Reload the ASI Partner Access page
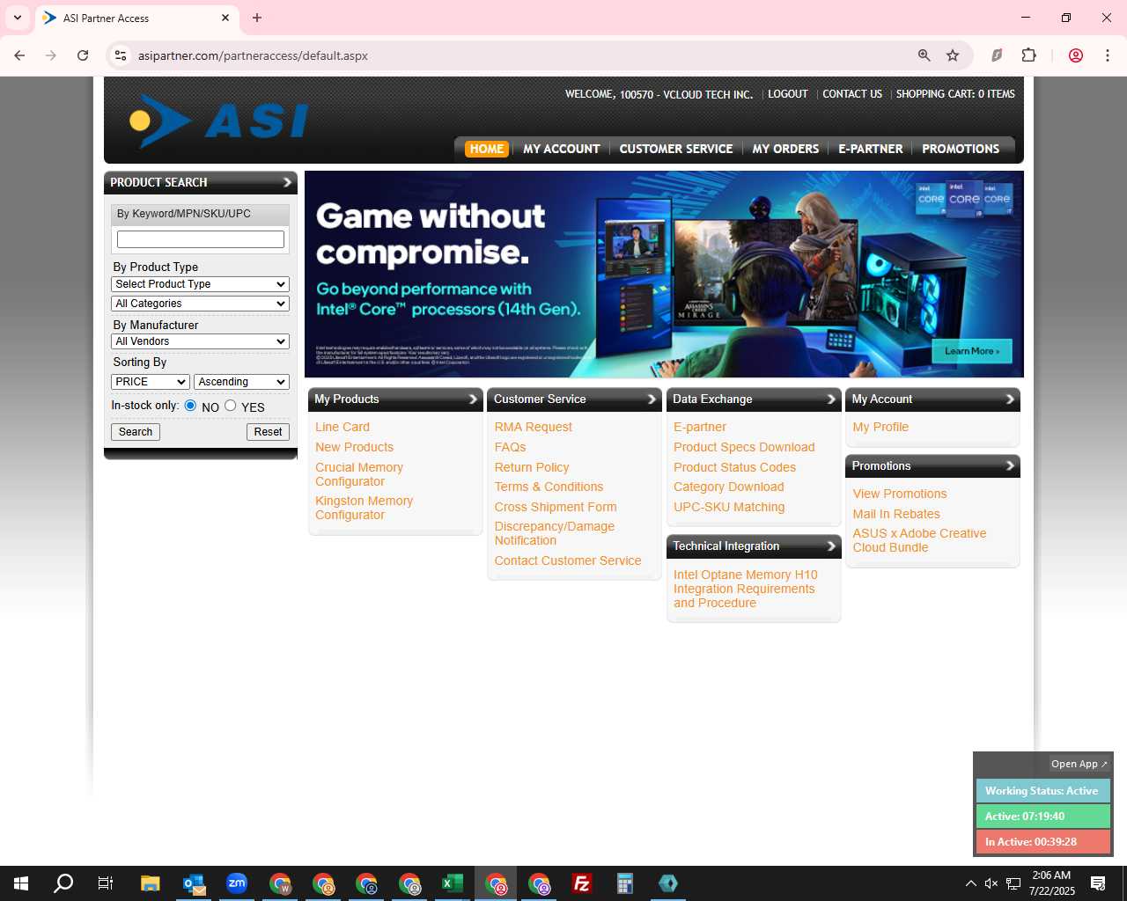The height and width of the screenshot is (901, 1127). coord(83,55)
